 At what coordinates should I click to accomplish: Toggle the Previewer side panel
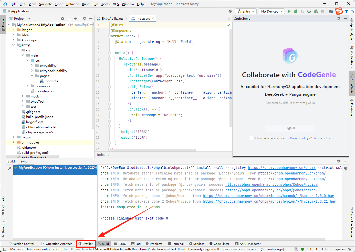pyautogui.click(x=352, y=107)
